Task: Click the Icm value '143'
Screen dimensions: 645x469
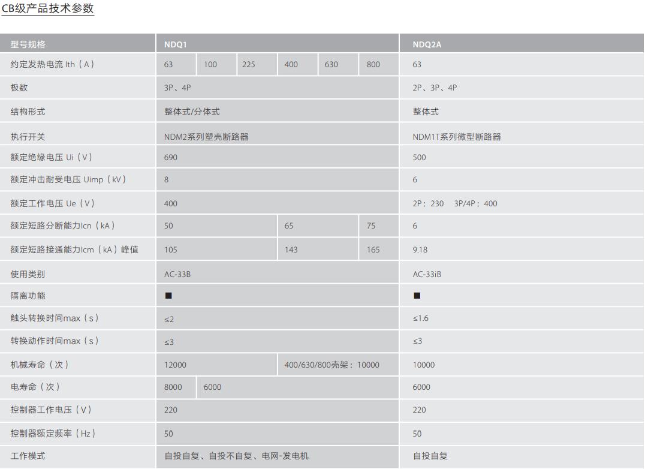Action: point(291,249)
